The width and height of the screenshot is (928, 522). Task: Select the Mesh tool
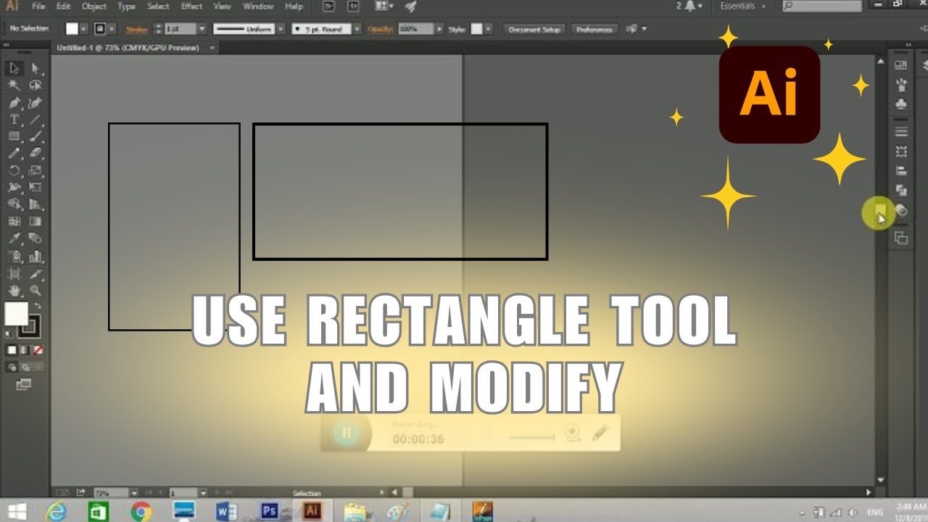(14, 221)
